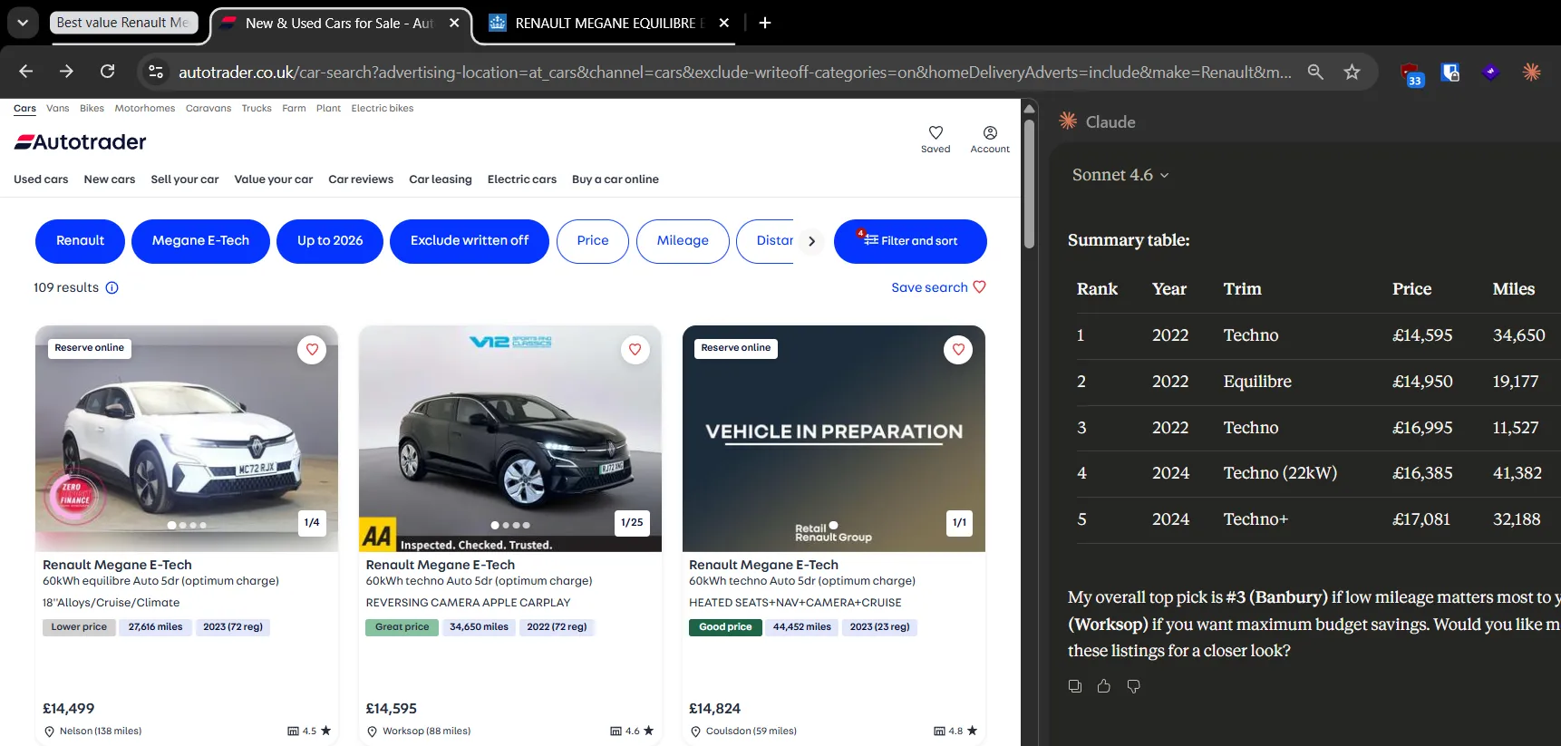This screenshot has height=746, width=1561.
Task: Open the Price filter
Action: 593,241
